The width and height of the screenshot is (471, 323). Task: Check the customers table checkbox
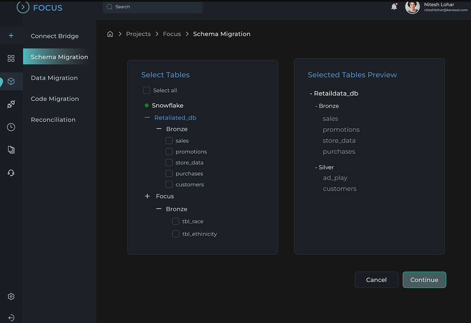tap(169, 185)
